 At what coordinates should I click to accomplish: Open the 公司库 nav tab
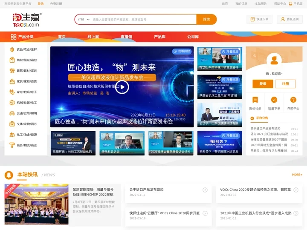pos(193,37)
